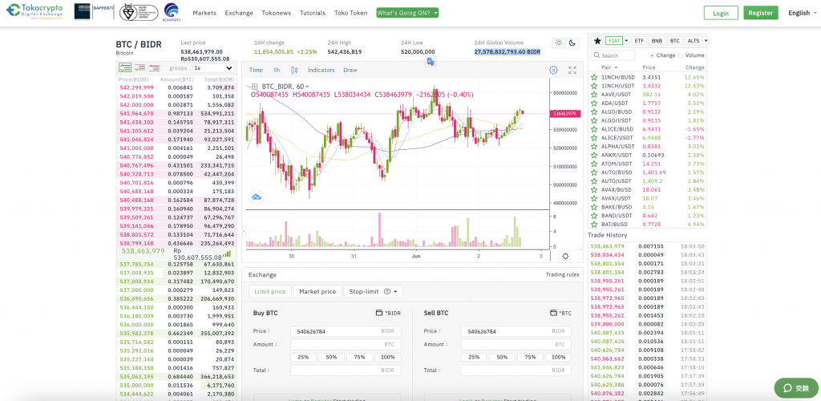Click the Register button
821x401 pixels.
coord(761,13)
